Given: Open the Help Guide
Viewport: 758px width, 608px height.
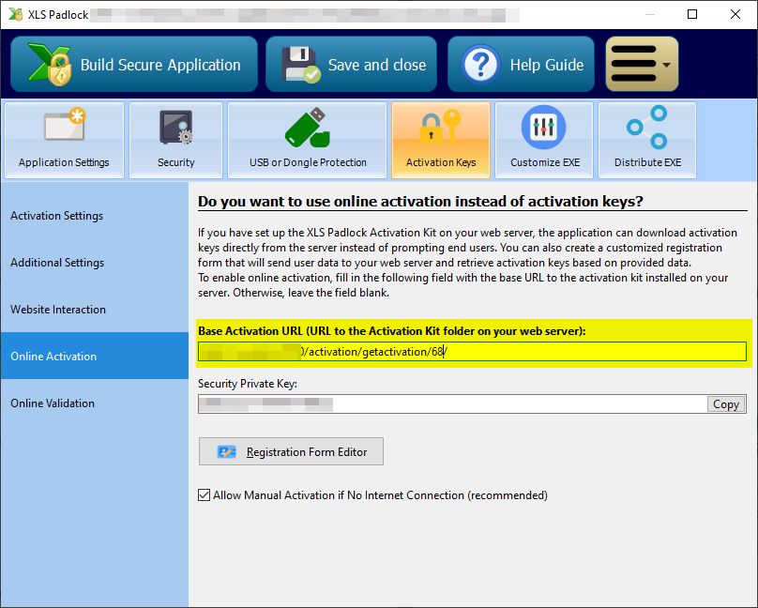Looking at the screenshot, I should point(521,64).
